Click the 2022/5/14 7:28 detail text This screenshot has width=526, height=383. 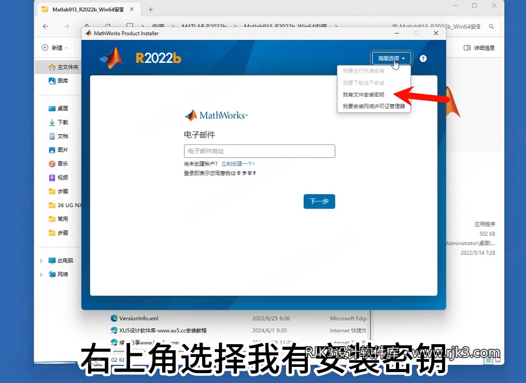pyautogui.click(x=478, y=253)
